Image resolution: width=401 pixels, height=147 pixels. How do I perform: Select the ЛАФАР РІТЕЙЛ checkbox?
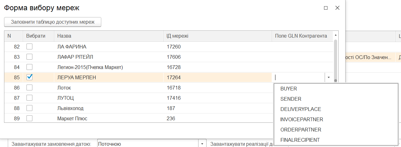coord(29,57)
